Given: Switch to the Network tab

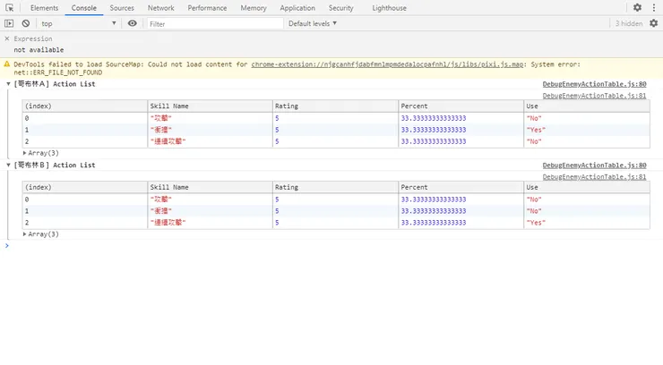Looking at the screenshot, I should point(160,8).
